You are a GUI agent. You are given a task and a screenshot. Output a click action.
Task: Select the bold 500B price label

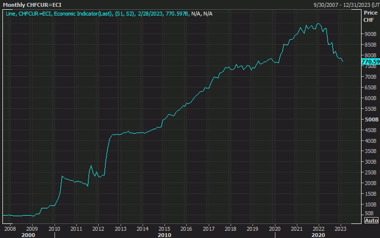[371, 119]
